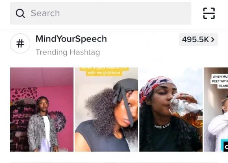The width and height of the screenshot is (228, 163).
Task: Expand the 495.5K views chevron button
Action: pyautogui.click(x=198, y=39)
